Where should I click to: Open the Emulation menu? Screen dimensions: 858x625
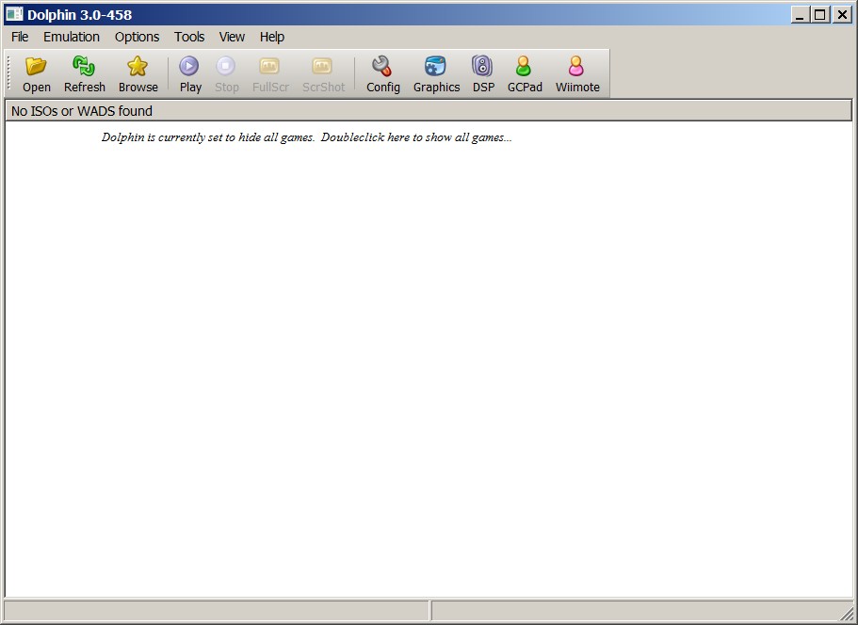click(x=72, y=37)
